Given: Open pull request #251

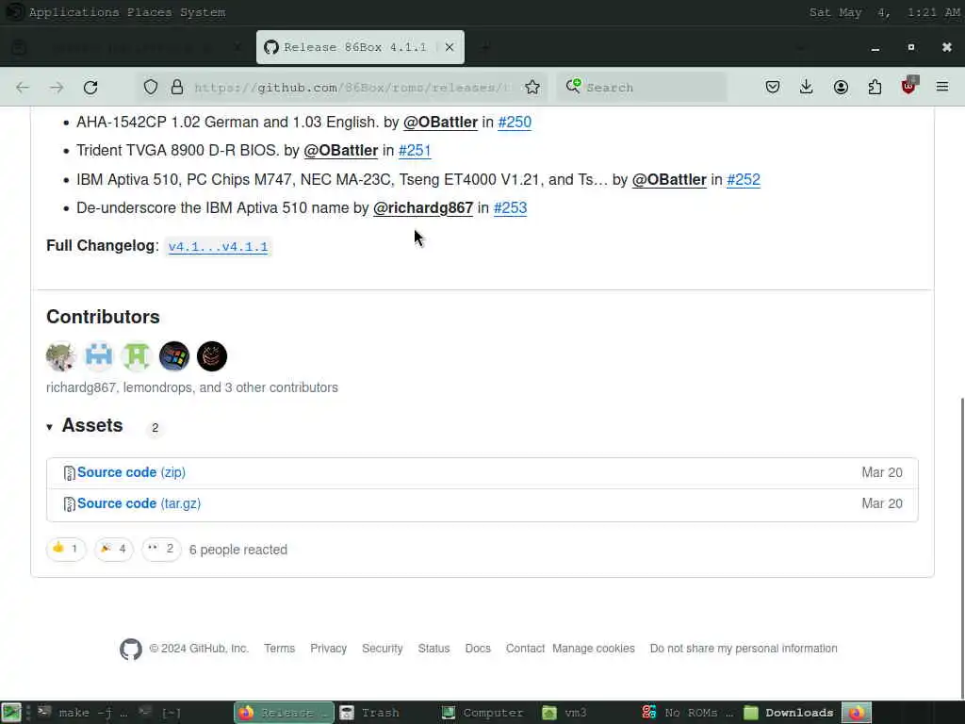Looking at the screenshot, I should [x=415, y=150].
